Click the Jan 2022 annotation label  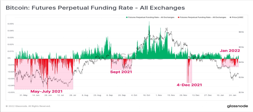[x=230, y=51]
